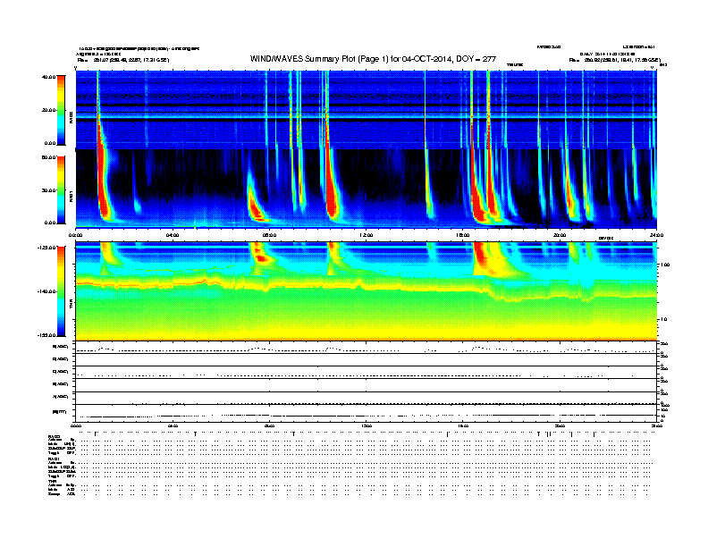
Task: Click the 10 label on TNR right axis
Action: pos(664,320)
